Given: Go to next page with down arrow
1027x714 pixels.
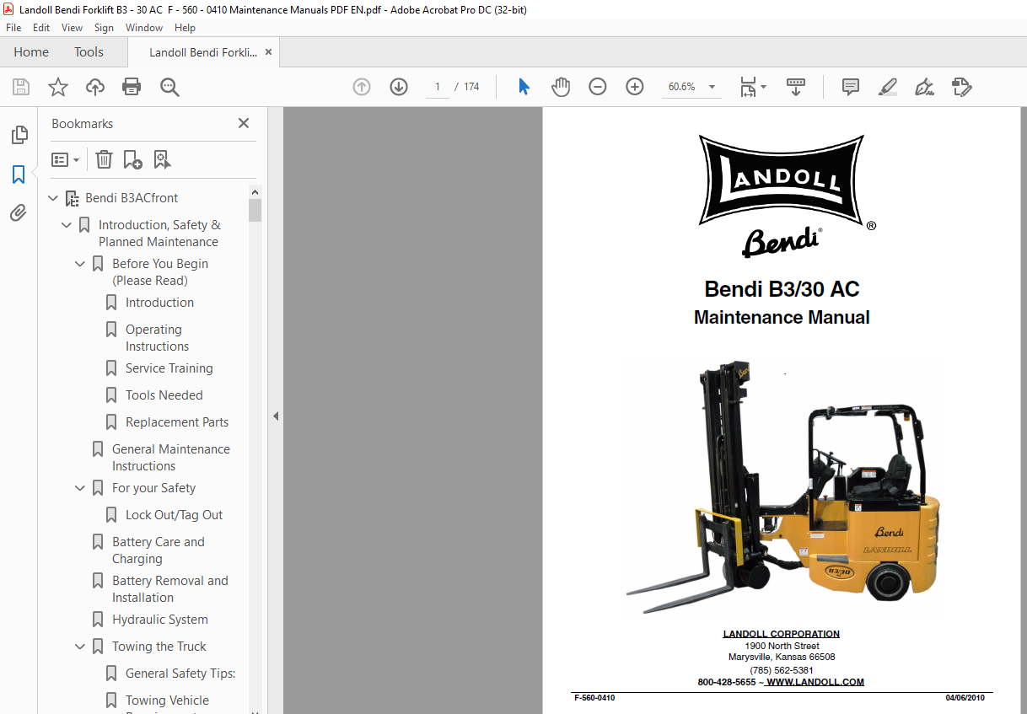Looking at the screenshot, I should (x=399, y=87).
